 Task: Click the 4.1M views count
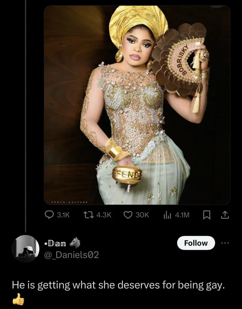click(x=182, y=215)
